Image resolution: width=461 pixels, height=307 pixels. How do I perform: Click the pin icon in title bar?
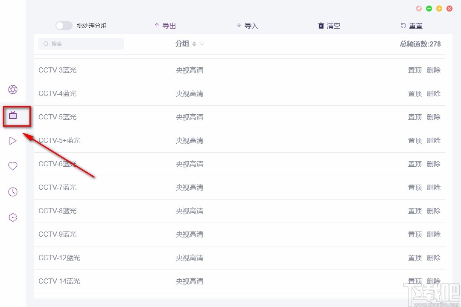tap(418, 8)
